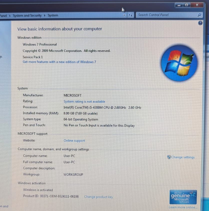
Task: Select User-PC next to Computer name
Action: (69, 156)
